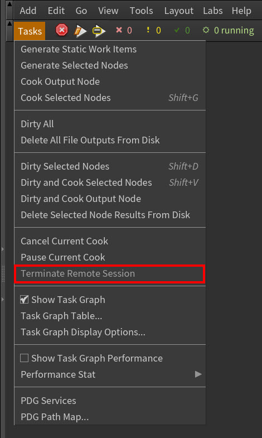This screenshot has height=438, width=262.
Task: Collapse the pane using top-left arrow
Action: click(x=9, y=4)
